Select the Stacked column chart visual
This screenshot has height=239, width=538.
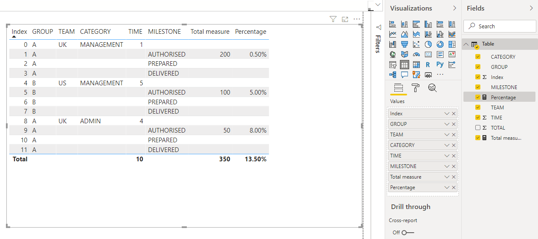click(404, 24)
